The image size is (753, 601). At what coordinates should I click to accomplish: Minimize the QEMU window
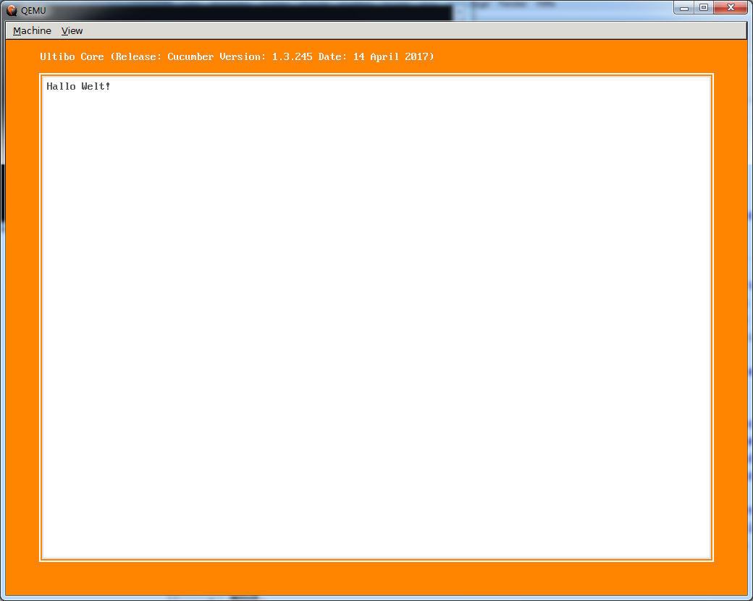[x=685, y=7]
